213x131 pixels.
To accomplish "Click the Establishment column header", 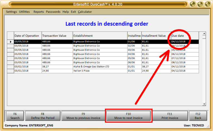I will click(x=100, y=36).
